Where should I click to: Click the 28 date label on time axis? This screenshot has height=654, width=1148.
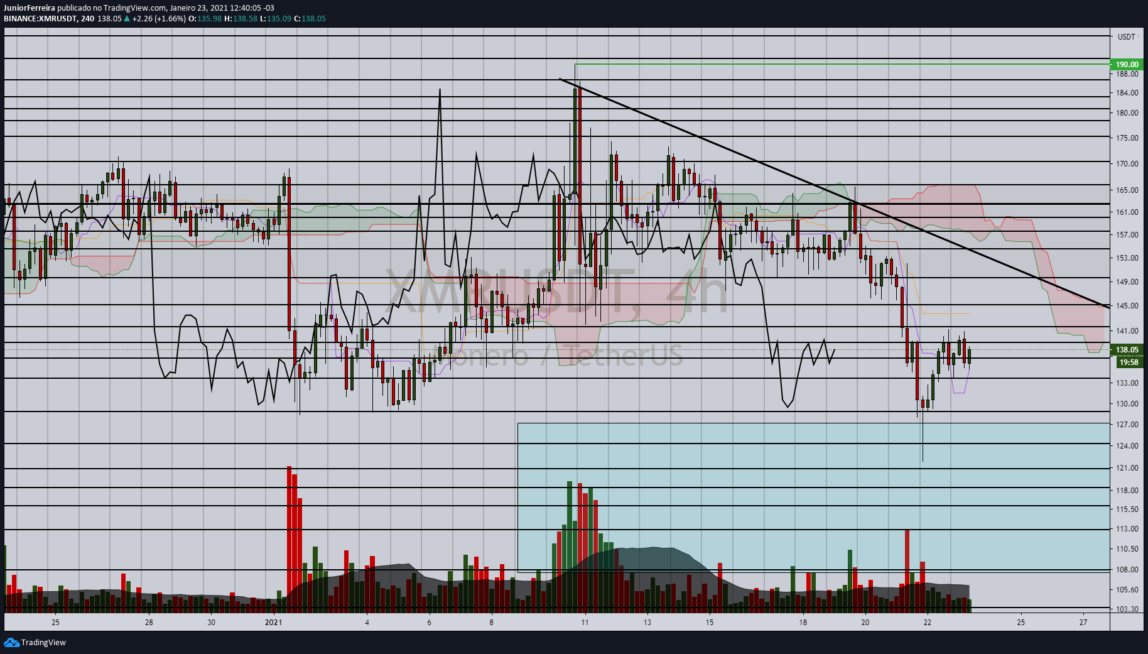149,623
